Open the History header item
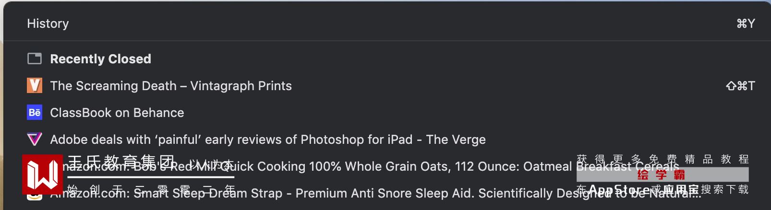This screenshot has width=771, height=210. tap(48, 23)
